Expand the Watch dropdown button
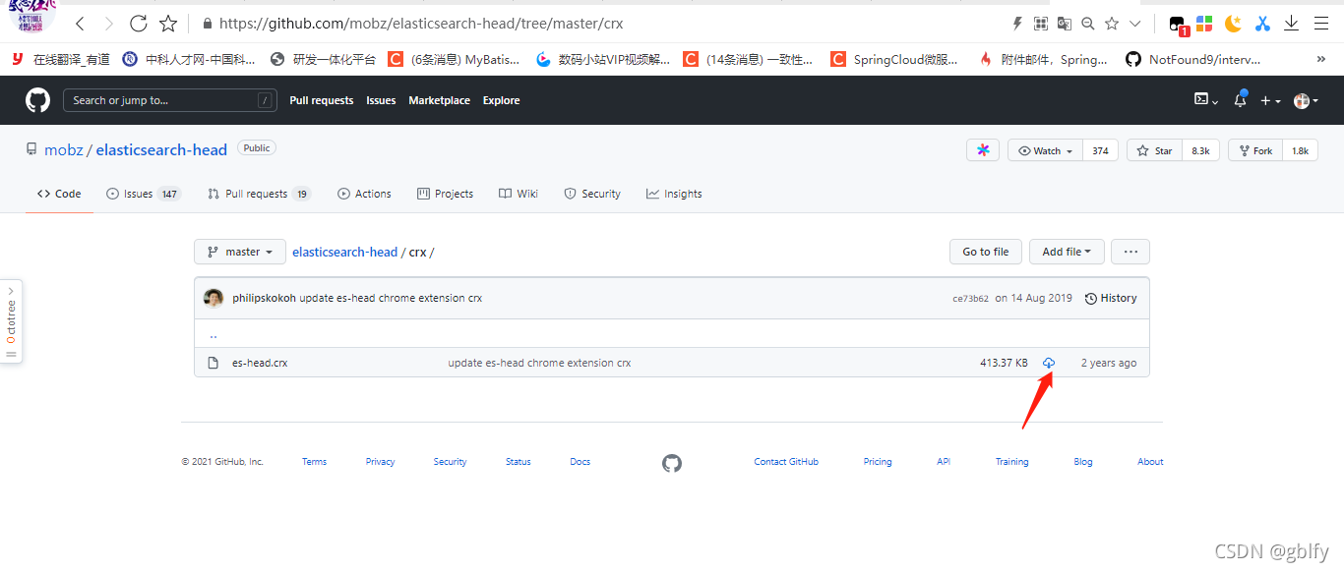1344x572 pixels. [1045, 150]
